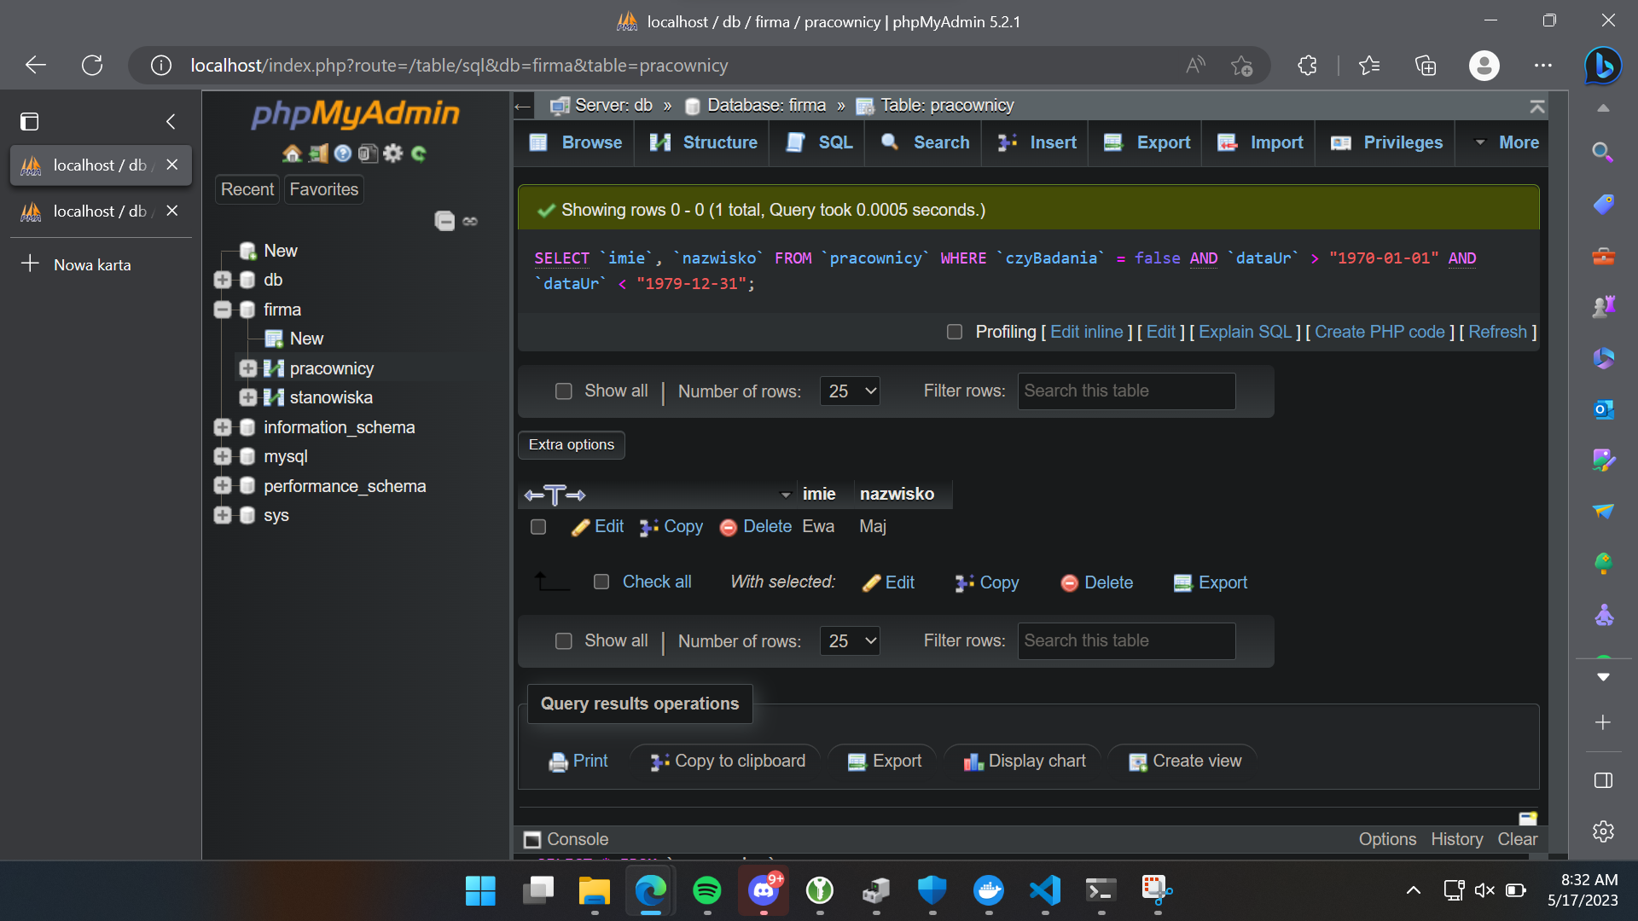Click the Edge sidebar search icon

coord(1603,153)
